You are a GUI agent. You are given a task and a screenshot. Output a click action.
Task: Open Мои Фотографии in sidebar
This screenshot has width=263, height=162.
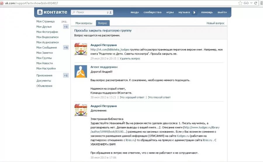click(x=47, y=32)
